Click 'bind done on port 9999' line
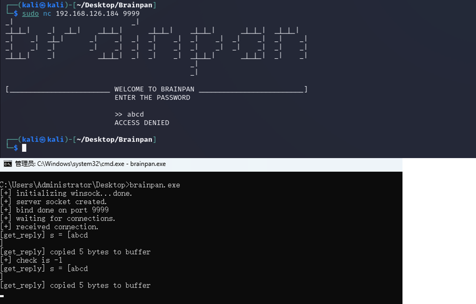Screen dimensions: 476x304 [55, 210]
